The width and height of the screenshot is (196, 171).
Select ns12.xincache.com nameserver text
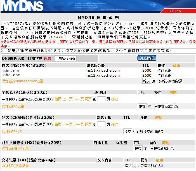pos(103,76)
